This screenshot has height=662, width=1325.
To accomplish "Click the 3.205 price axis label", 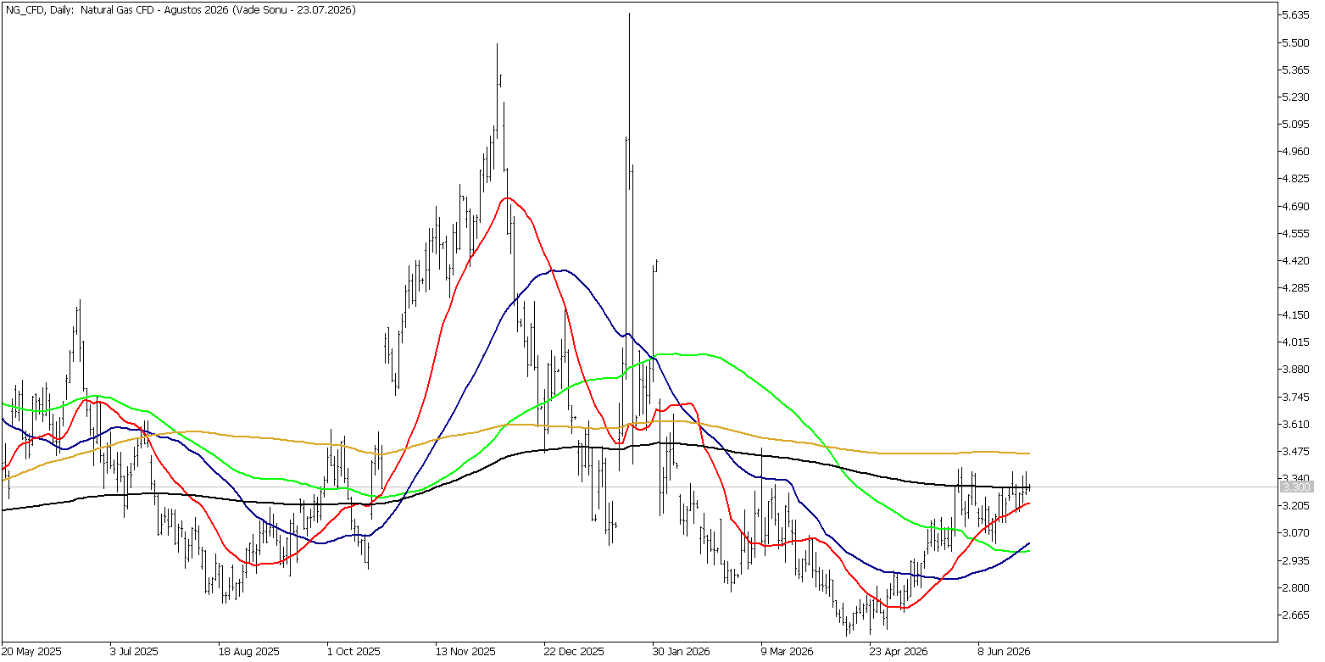I will pyautogui.click(x=1297, y=505).
